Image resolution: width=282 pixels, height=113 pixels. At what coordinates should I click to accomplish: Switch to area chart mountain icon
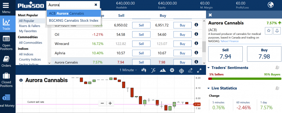[x=163, y=70]
